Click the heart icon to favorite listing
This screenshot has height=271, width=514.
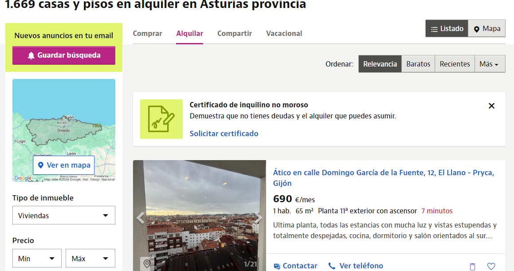491,266
